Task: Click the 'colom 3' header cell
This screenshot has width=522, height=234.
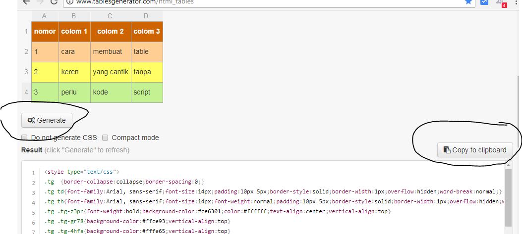Action: coord(147,32)
